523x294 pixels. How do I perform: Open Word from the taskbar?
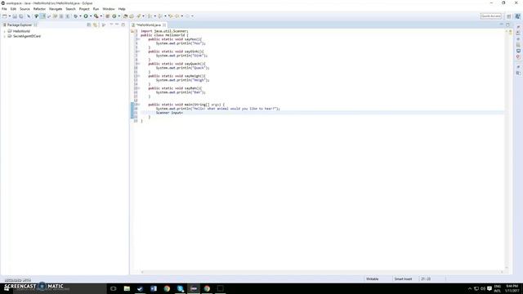click(x=154, y=288)
